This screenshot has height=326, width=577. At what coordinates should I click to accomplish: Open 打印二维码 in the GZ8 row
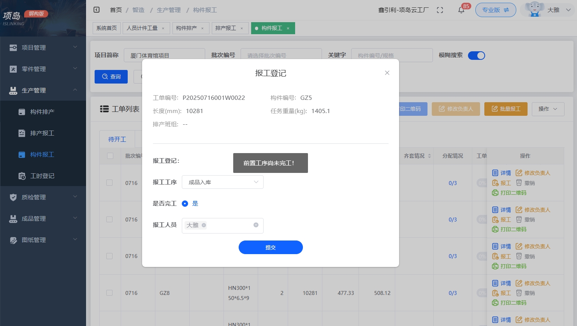tap(510, 303)
